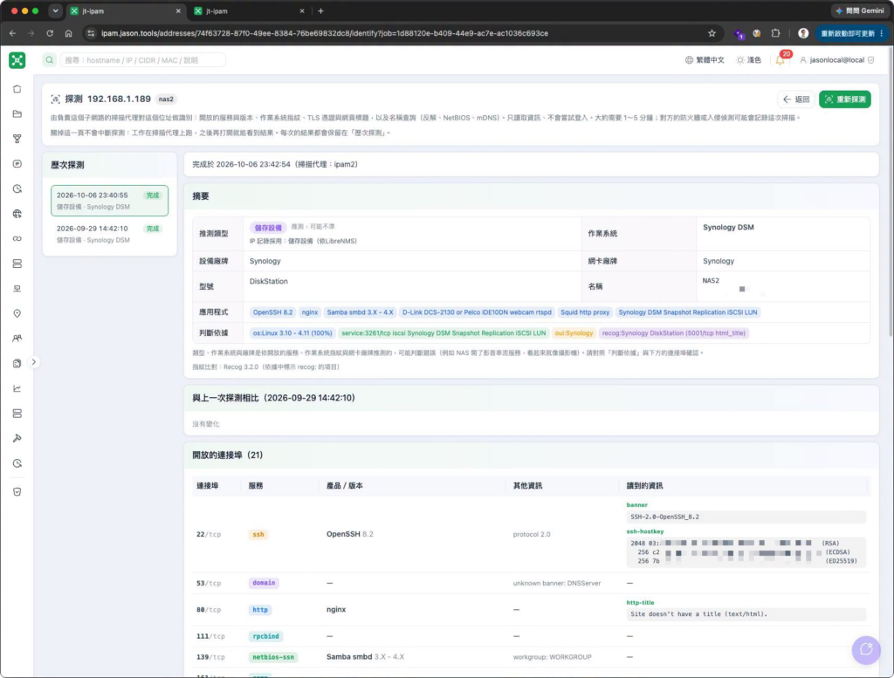Viewport: 894px width, 678px height.
Task: Click the Samba smbd 3.X - 4.X tag
Action: (x=360, y=312)
